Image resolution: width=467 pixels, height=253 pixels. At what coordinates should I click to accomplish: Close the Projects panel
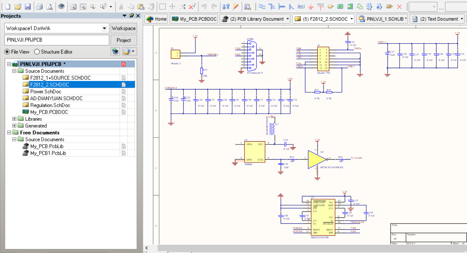(x=138, y=16)
